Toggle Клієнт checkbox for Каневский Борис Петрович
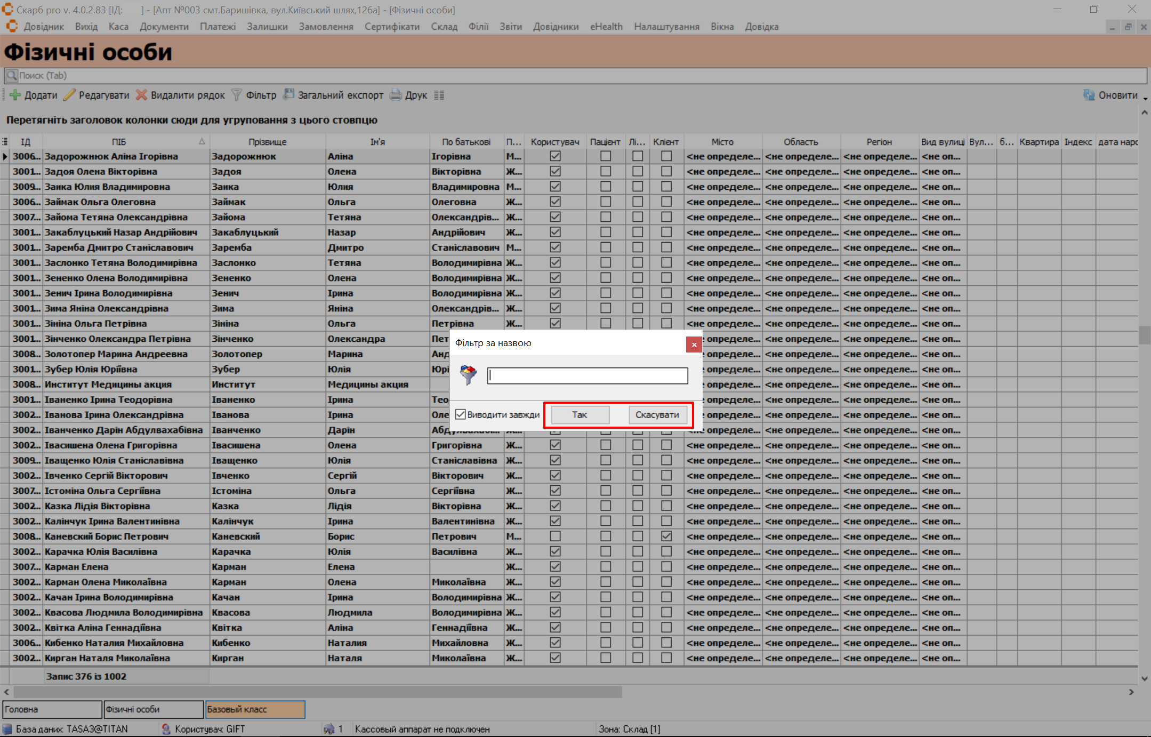The width and height of the screenshot is (1151, 737). click(x=666, y=536)
